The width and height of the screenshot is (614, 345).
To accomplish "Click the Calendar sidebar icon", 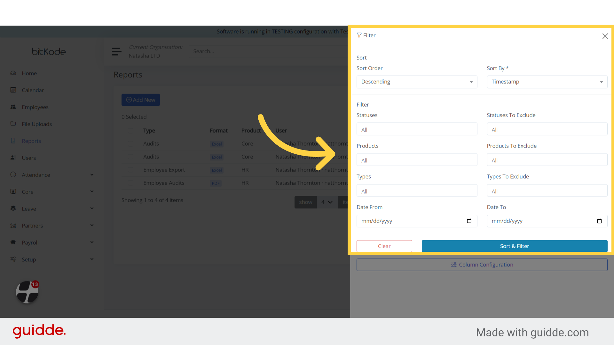I will coord(13,90).
